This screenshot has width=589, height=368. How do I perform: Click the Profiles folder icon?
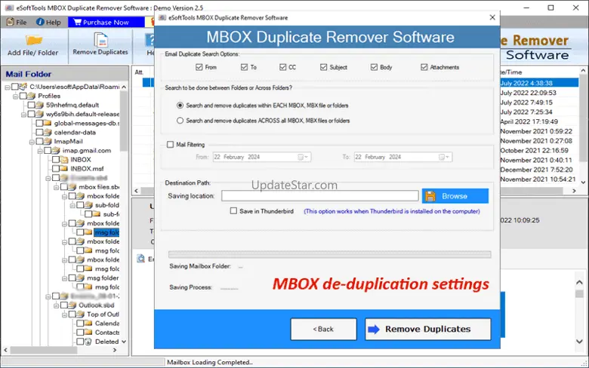[x=31, y=96]
